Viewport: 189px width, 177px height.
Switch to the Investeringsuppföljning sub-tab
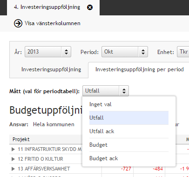[51, 69]
